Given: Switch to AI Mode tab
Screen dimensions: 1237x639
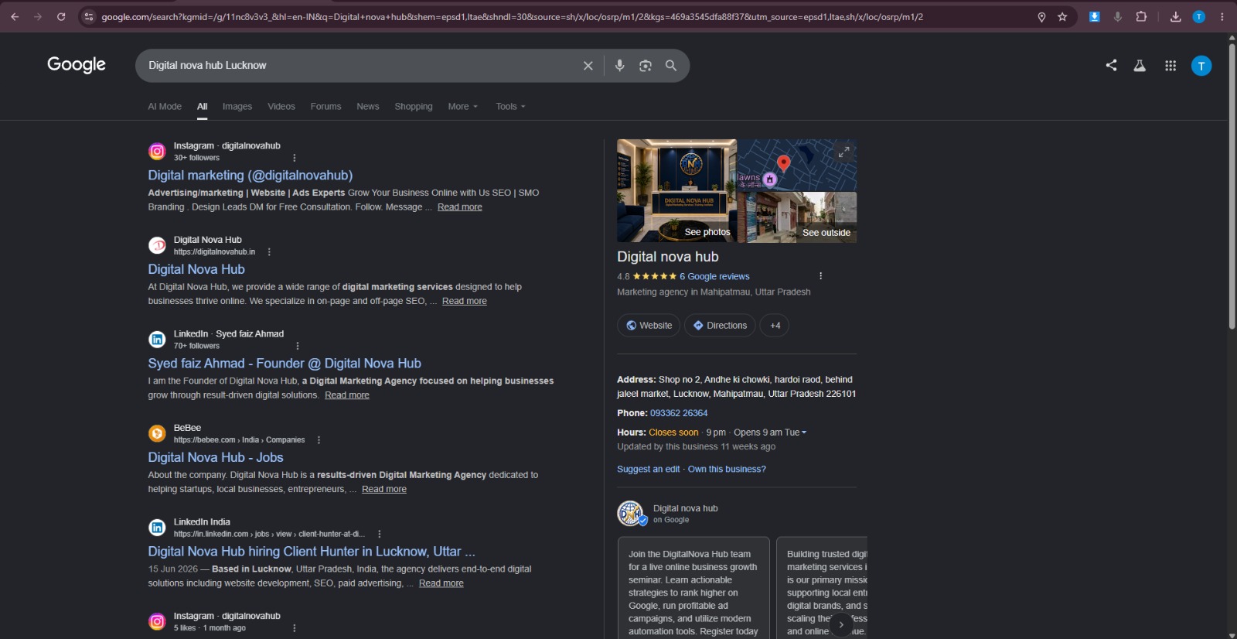Looking at the screenshot, I should tap(165, 107).
